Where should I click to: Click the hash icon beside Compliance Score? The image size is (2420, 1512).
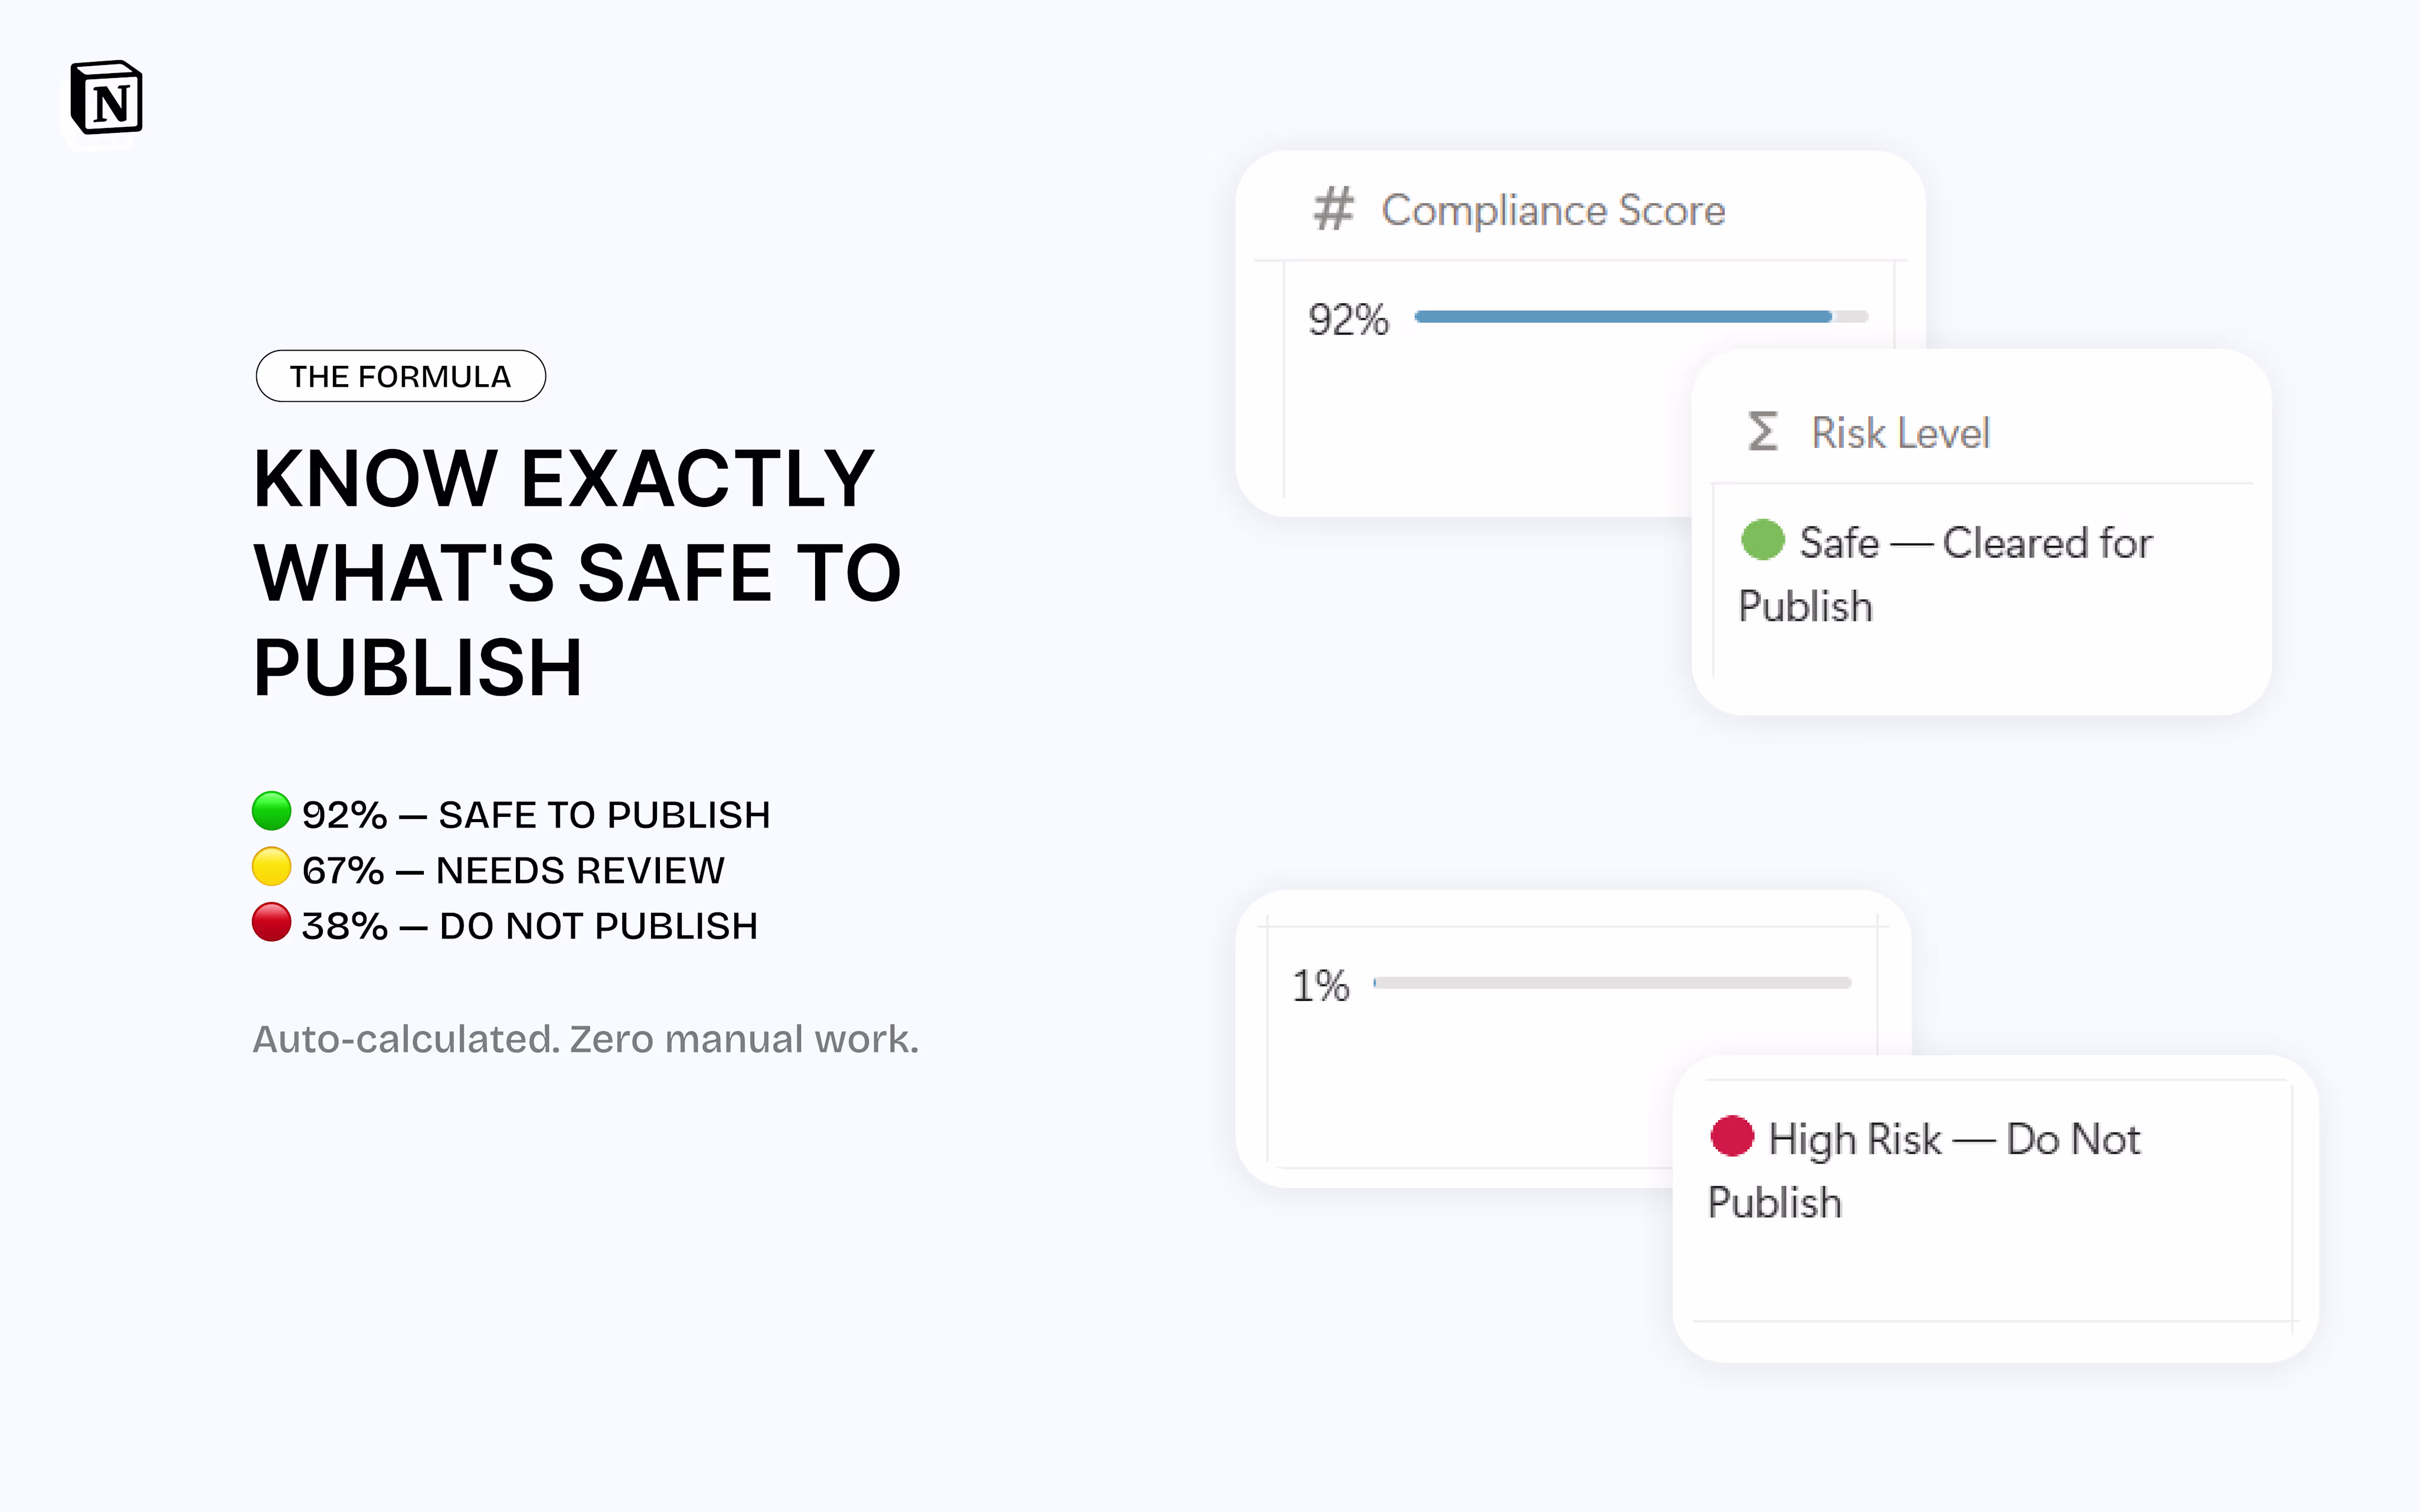click(1333, 209)
